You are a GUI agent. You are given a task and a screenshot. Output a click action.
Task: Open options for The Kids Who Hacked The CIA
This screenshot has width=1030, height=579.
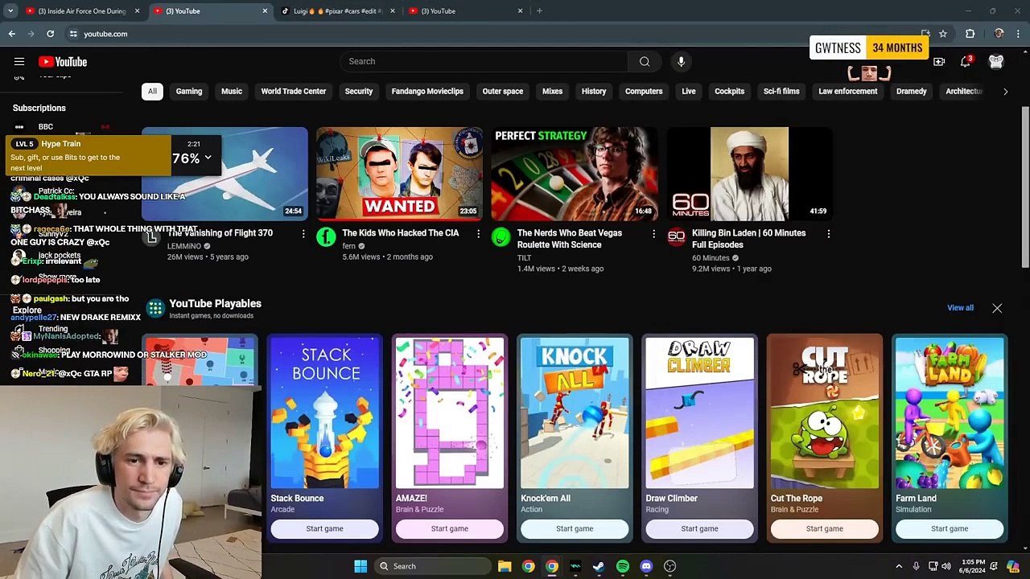coord(478,234)
